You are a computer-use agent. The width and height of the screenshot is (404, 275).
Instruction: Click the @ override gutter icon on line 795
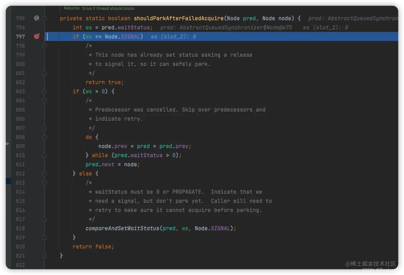[37, 18]
